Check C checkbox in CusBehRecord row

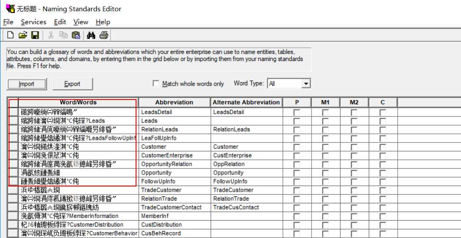pos(383,234)
